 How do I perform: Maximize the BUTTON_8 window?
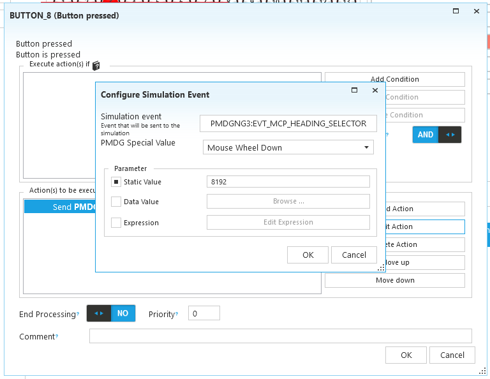tap(456, 11)
